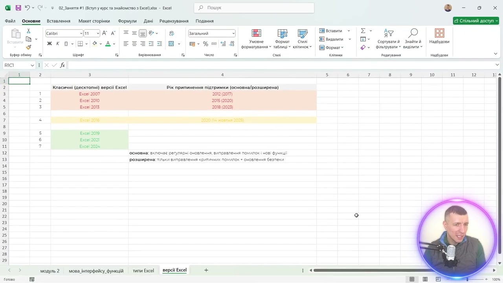Switch to Формули ribbon tab
The height and width of the screenshot is (283, 503).
coord(127,21)
